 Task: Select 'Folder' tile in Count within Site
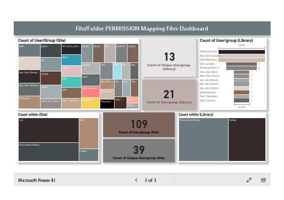(x=89, y=155)
